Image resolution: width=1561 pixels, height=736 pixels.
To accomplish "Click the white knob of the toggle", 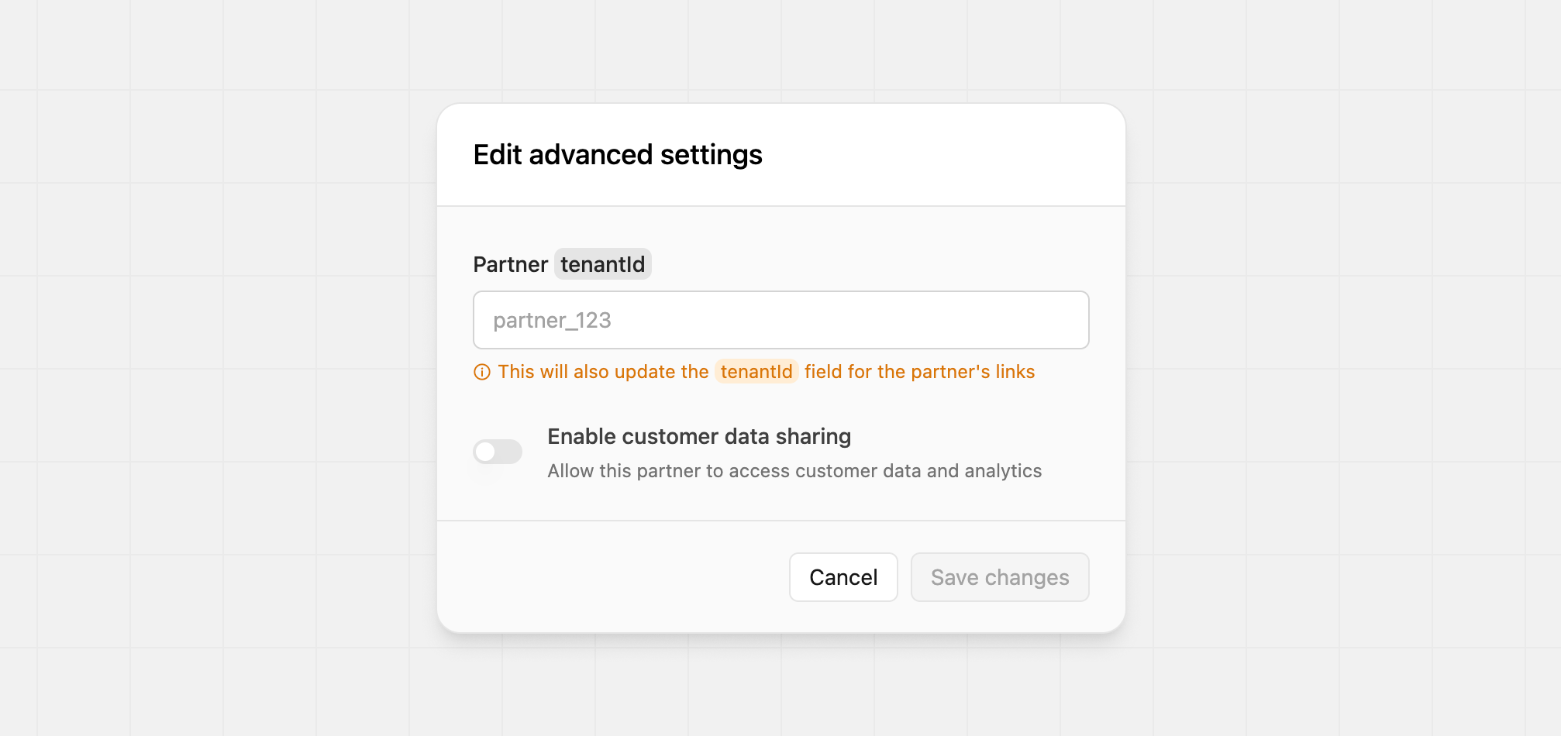I will 486,452.
